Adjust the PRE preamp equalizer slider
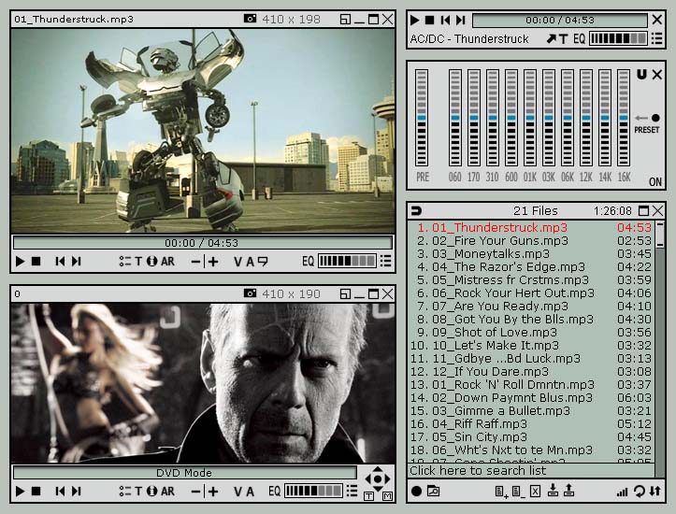 (x=422, y=118)
